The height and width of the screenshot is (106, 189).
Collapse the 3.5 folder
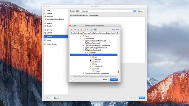(x=88, y=55)
